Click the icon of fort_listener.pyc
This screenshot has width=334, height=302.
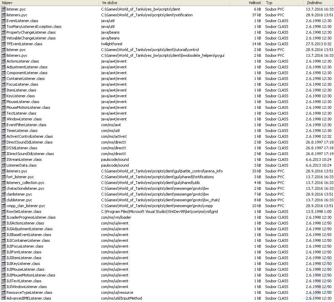(x=3, y=177)
